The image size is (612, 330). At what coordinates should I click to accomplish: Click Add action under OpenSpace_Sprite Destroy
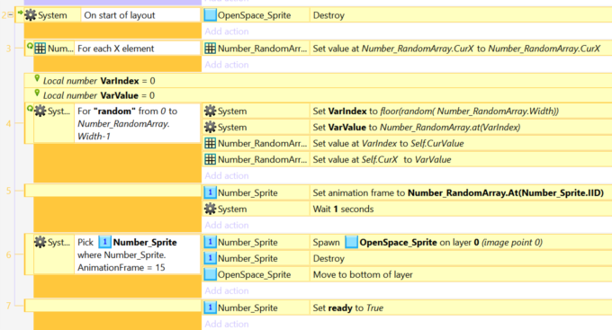click(227, 31)
